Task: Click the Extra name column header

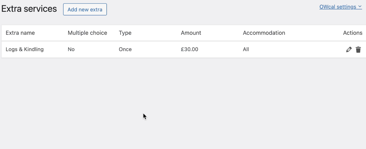Action: 20,33
